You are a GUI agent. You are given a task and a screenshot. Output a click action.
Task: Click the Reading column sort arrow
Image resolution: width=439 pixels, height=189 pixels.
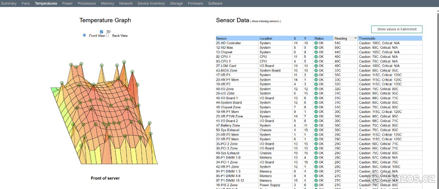[355, 38]
